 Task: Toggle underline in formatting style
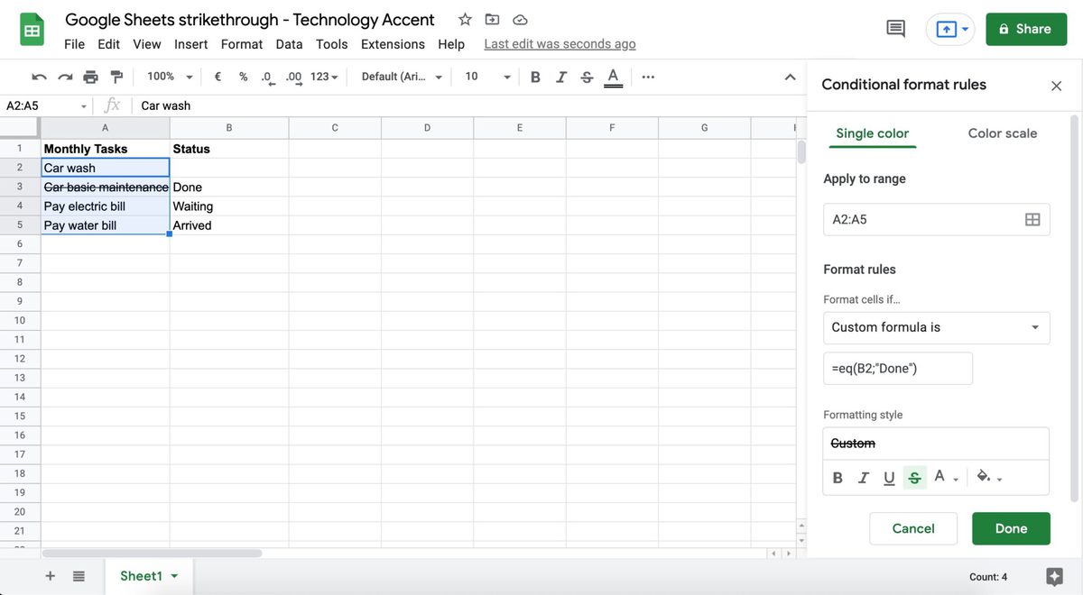889,478
